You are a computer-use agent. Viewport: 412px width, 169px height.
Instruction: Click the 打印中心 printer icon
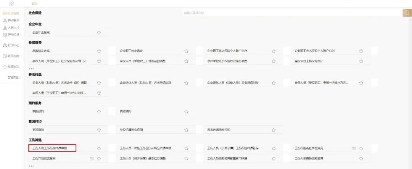[x=5, y=45]
